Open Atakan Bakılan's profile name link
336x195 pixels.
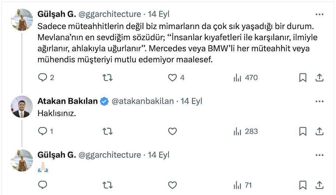coord(68,101)
